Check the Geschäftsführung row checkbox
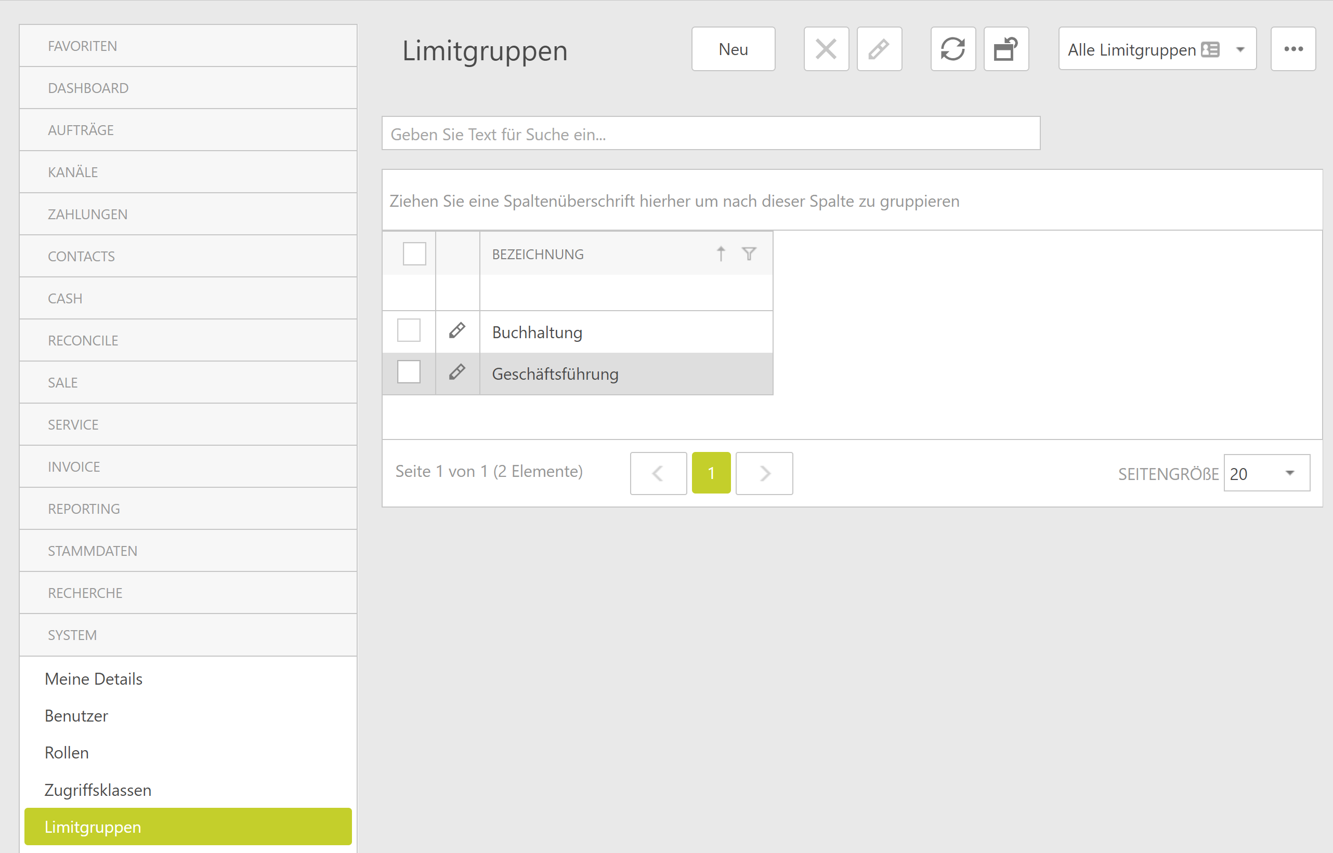Viewport: 1333px width, 853px height. coord(409,372)
